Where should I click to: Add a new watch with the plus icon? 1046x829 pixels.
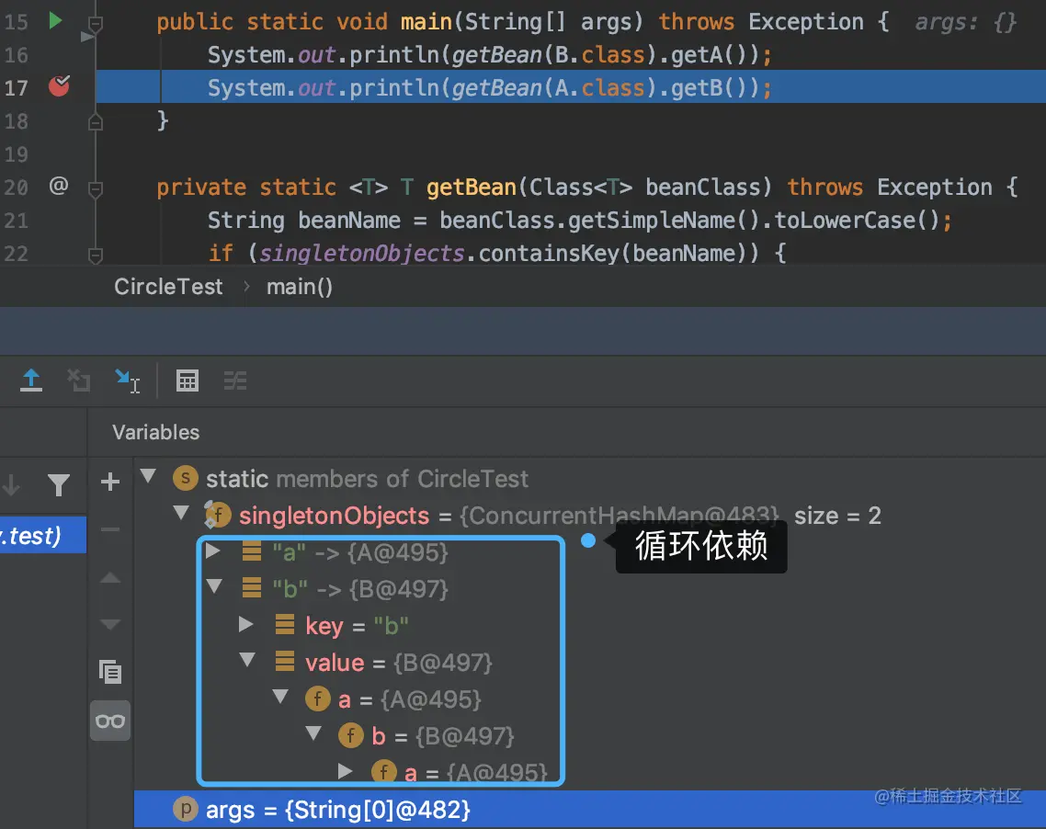tap(110, 482)
